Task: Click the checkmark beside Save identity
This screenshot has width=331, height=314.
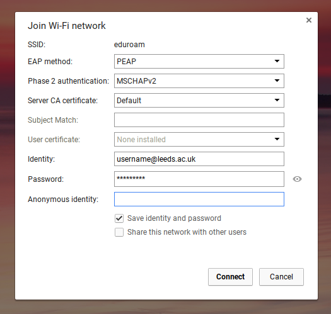Action: (x=119, y=218)
